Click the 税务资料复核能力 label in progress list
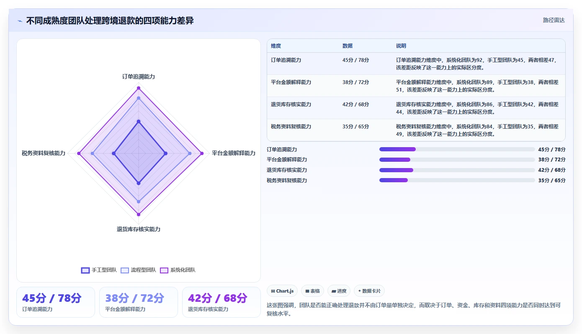 tap(287, 180)
